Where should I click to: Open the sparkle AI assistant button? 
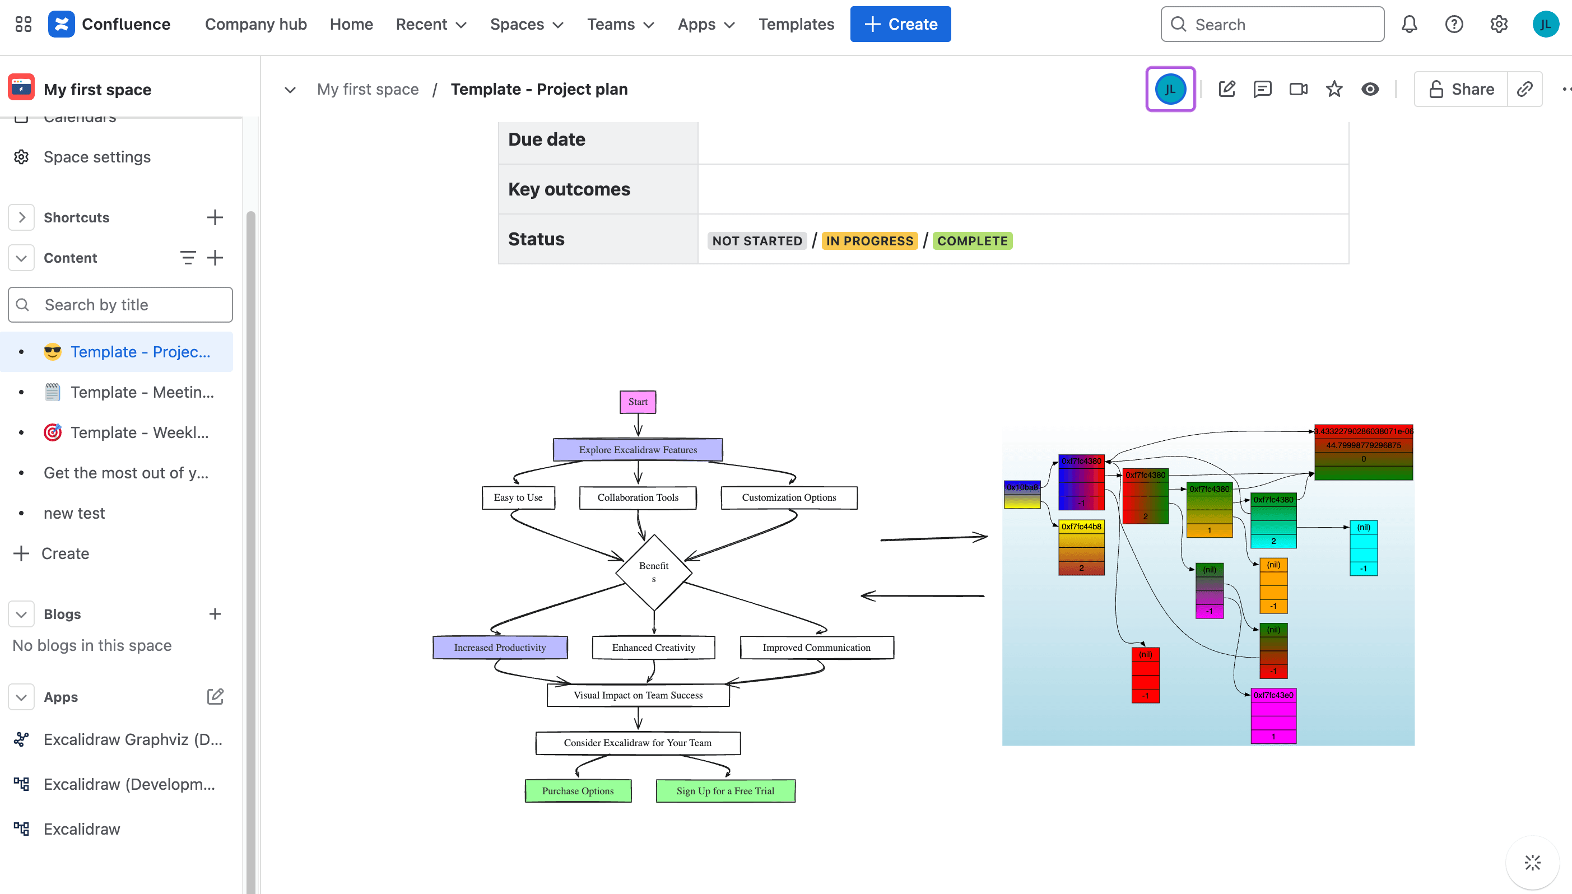pos(1532,863)
